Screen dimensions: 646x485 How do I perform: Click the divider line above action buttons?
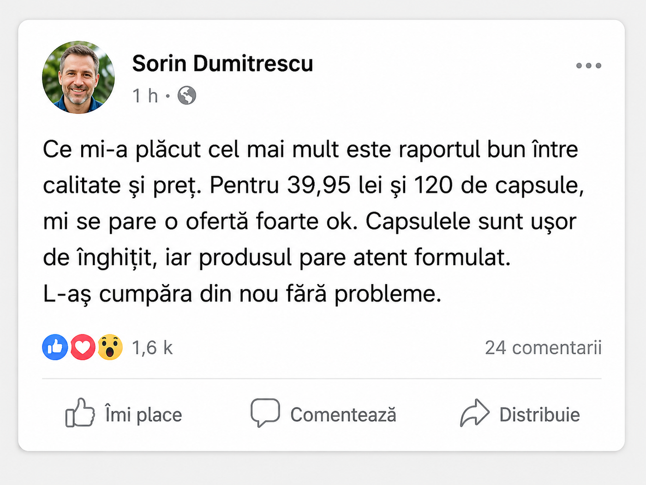tap(322, 378)
